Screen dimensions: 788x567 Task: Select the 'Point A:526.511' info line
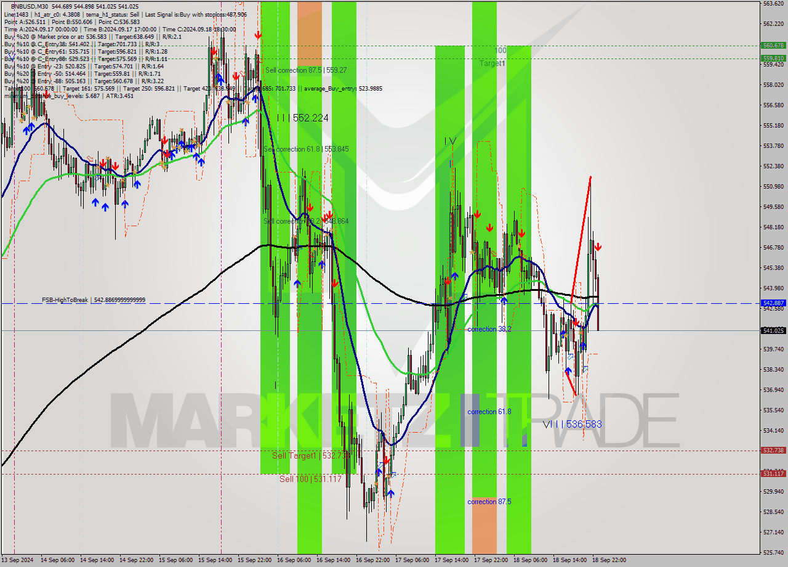(72, 22)
